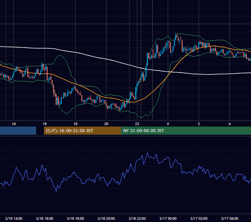Click the 3/17 04:00 time label
251x222 pixels.
pyautogui.click(x=230, y=218)
